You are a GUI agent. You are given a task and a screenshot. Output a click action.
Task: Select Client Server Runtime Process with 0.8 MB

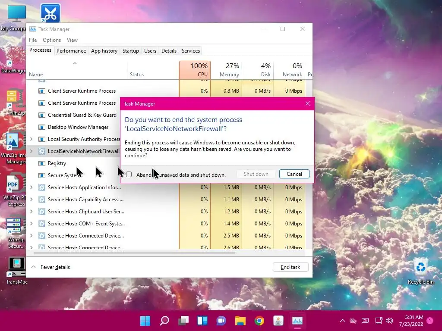pyautogui.click(x=82, y=91)
